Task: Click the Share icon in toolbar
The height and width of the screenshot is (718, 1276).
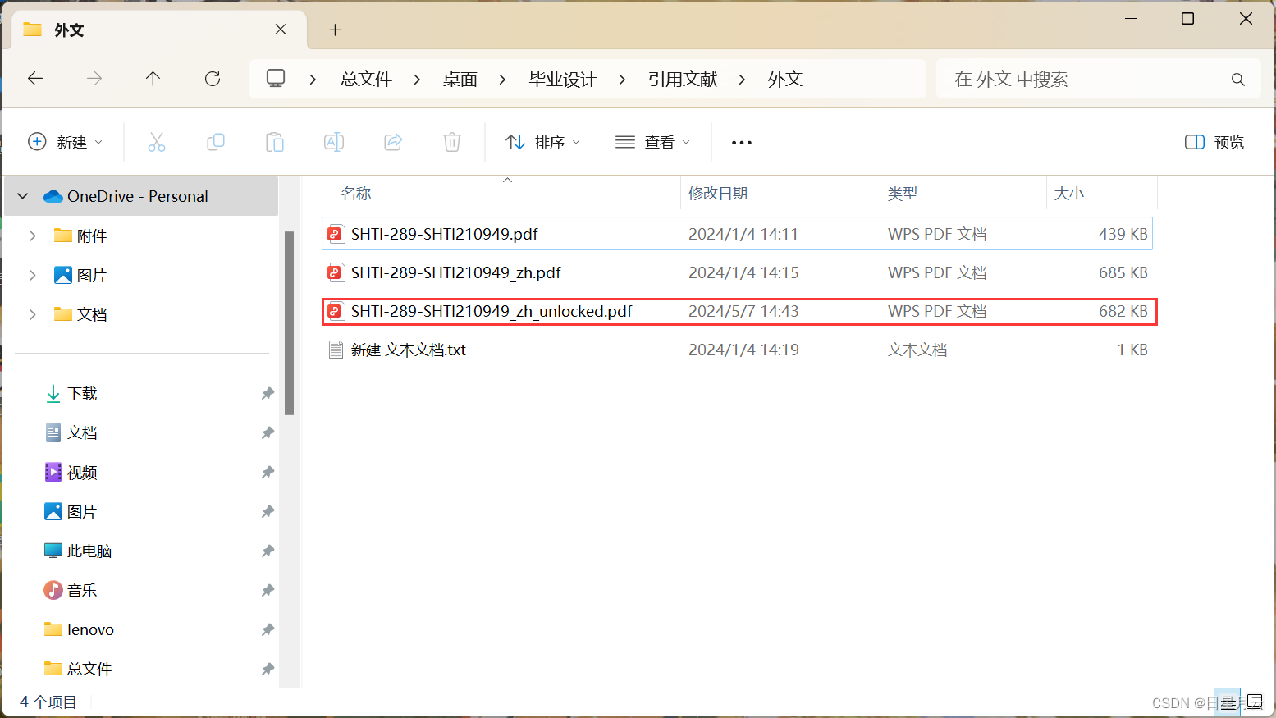Action: (393, 142)
